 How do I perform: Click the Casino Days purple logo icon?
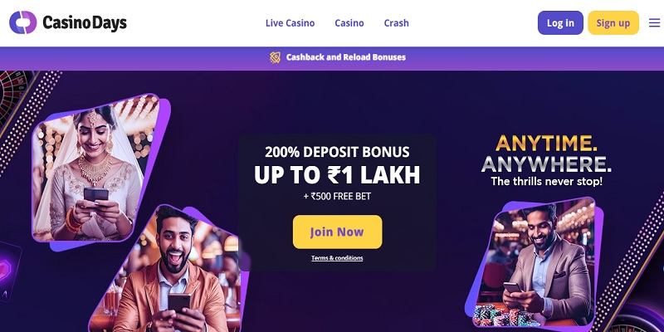[23, 22]
